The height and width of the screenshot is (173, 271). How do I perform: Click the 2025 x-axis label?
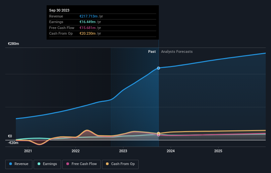218,151
